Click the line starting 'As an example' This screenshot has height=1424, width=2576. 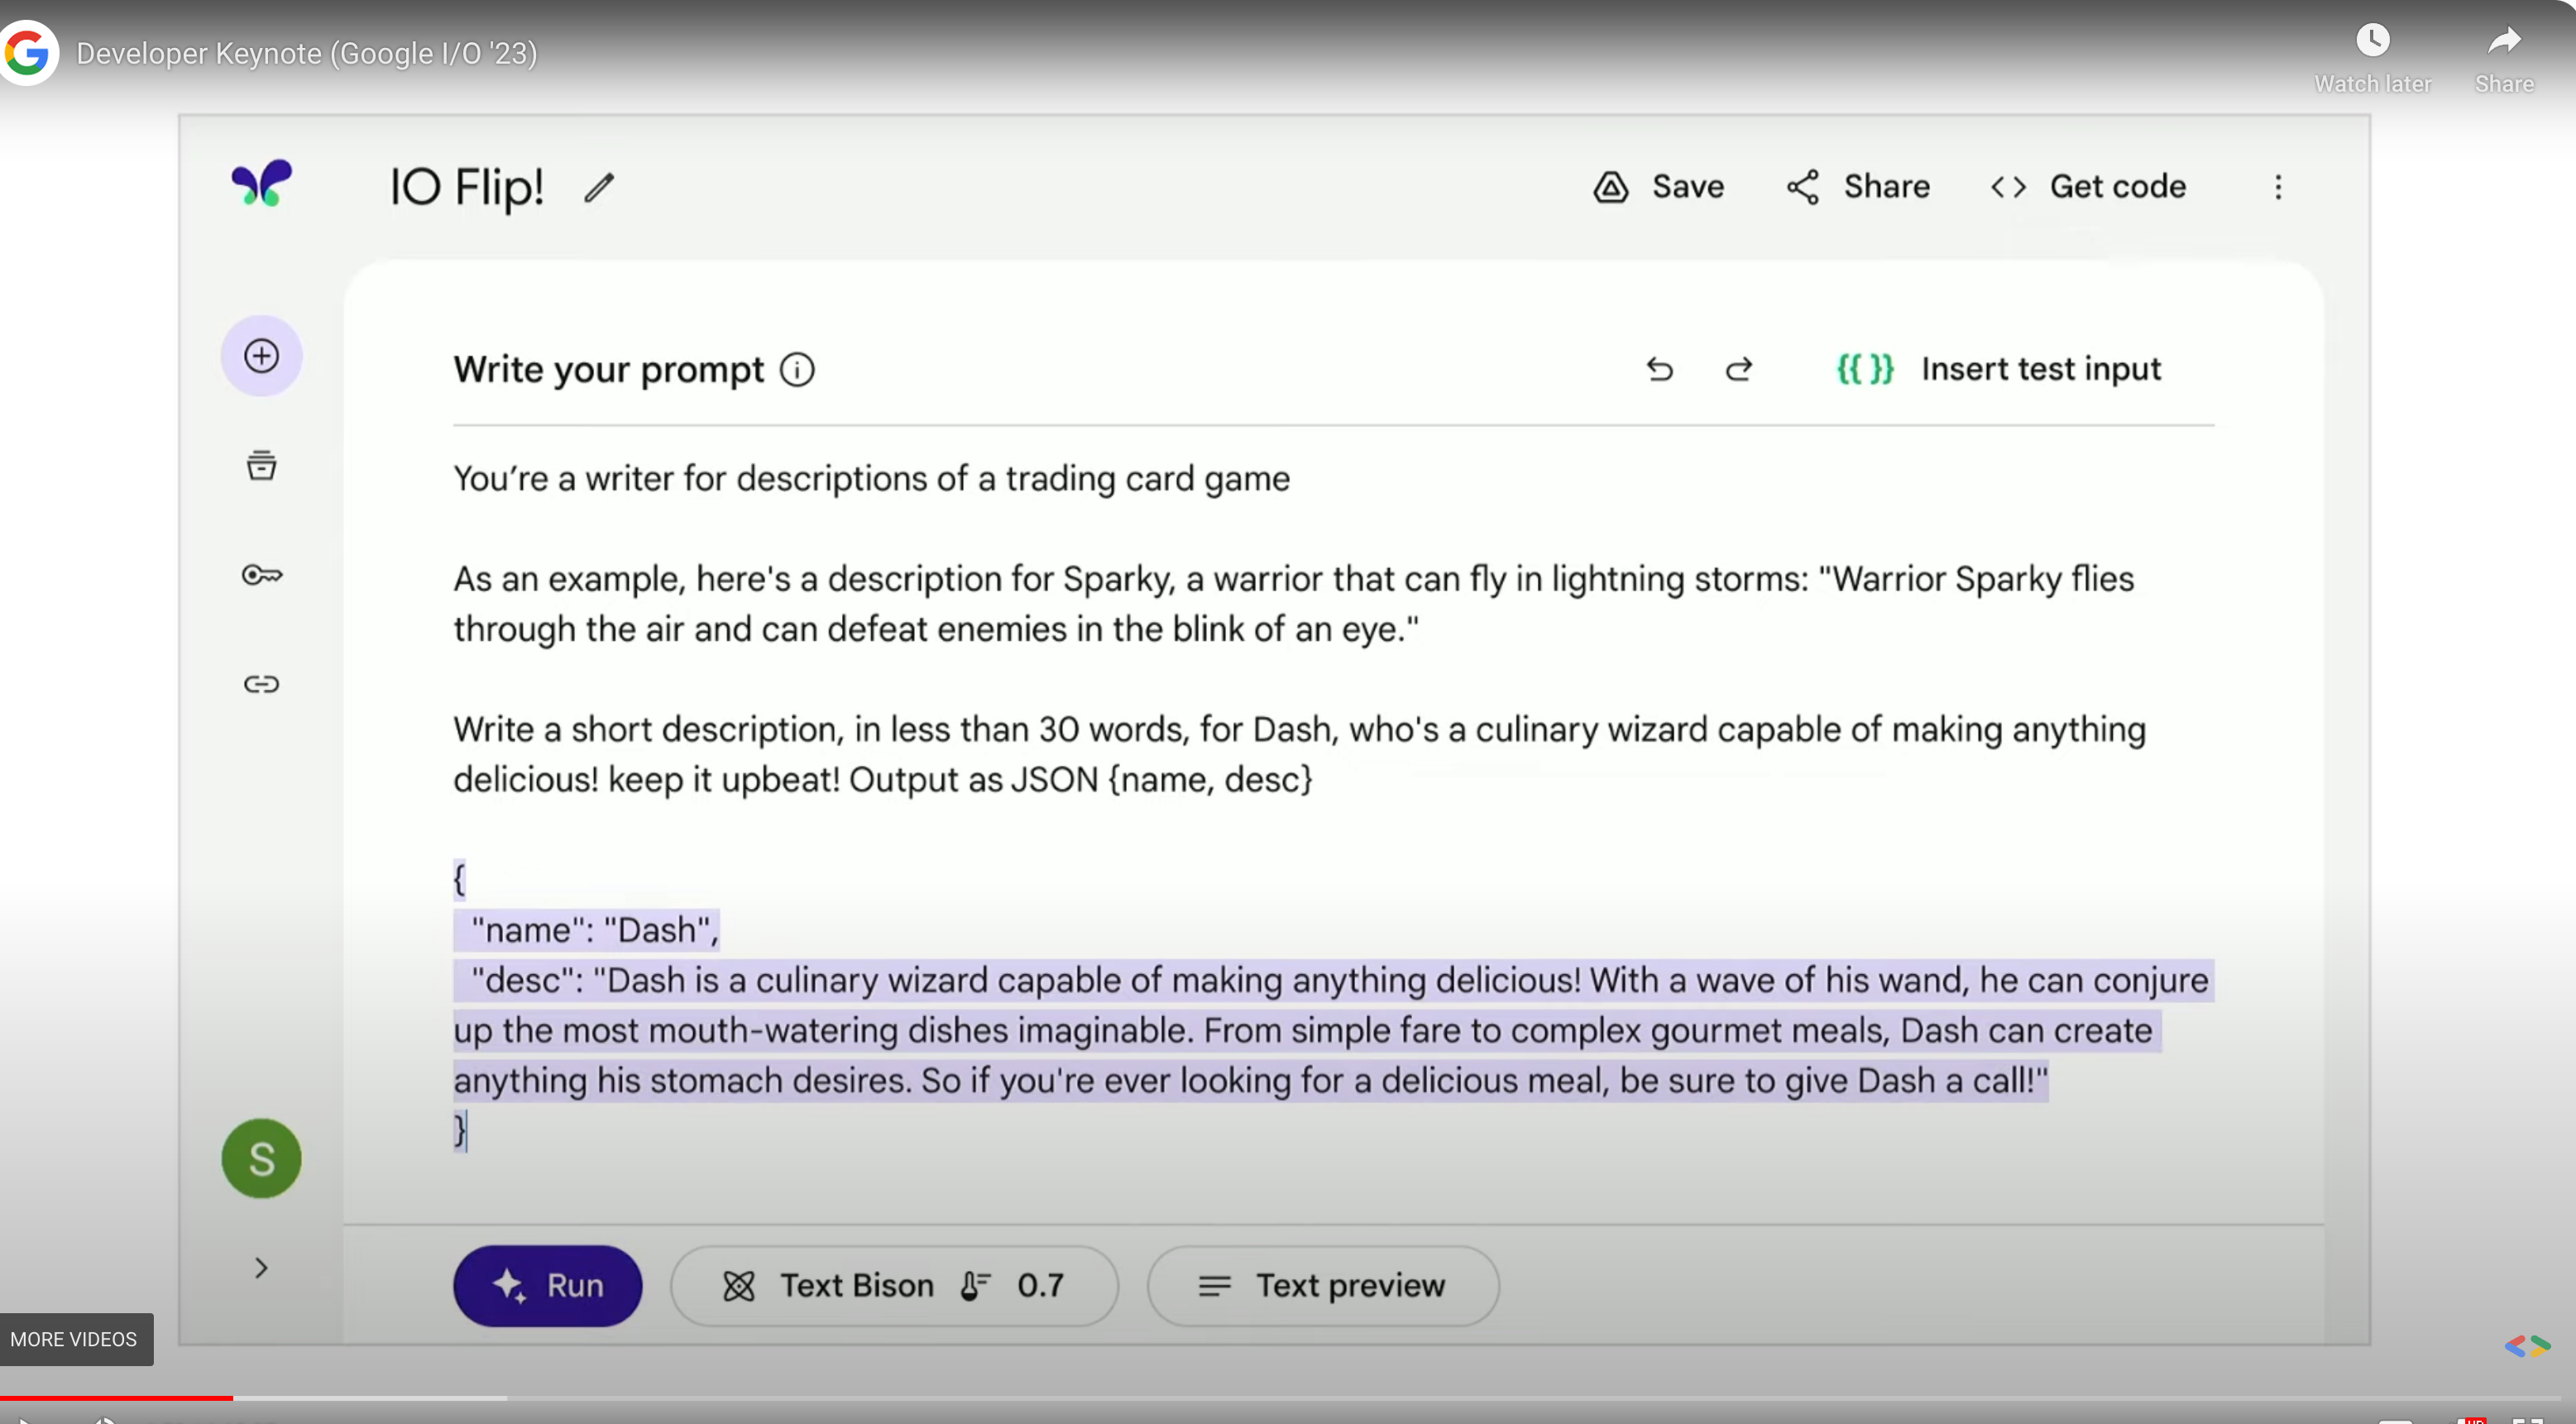[x=1294, y=580]
